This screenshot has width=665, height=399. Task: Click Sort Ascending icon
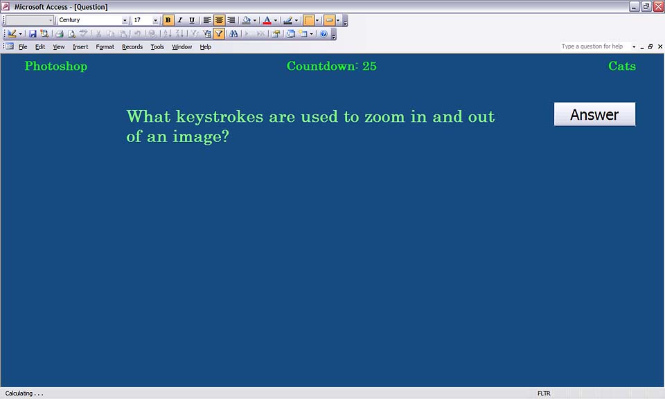click(167, 34)
